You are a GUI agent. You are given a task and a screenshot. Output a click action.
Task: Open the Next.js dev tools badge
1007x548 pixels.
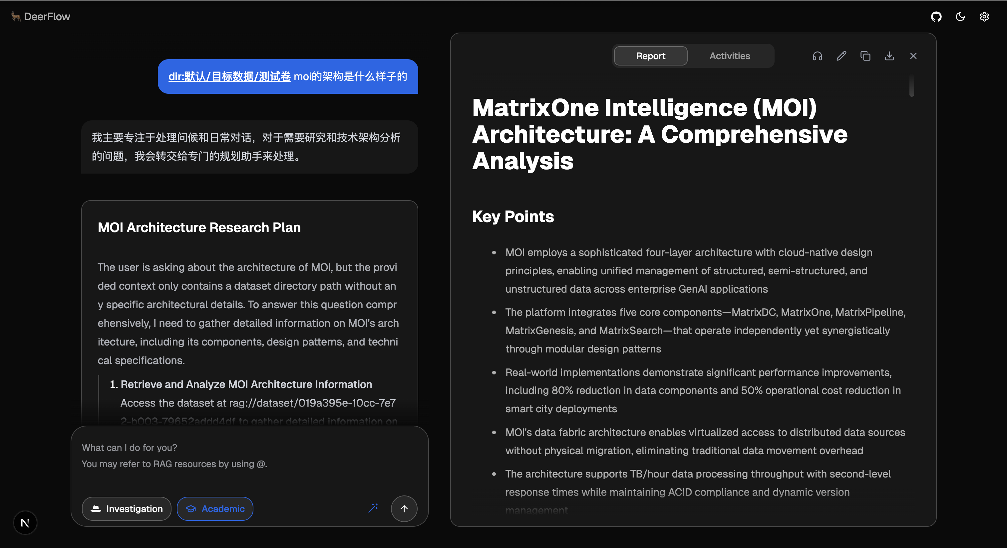pyautogui.click(x=25, y=523)
